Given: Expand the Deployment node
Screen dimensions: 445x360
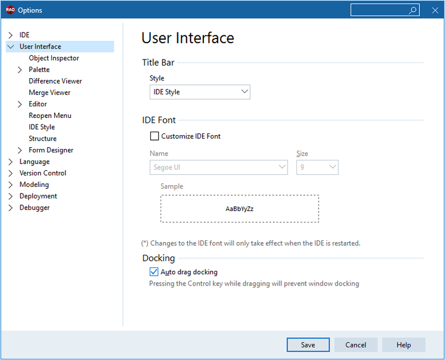Looking at the screenshot, I should [x=10, y=197].
